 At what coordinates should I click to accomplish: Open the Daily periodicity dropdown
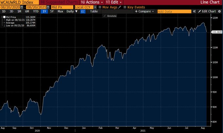(x=72, y=11)
